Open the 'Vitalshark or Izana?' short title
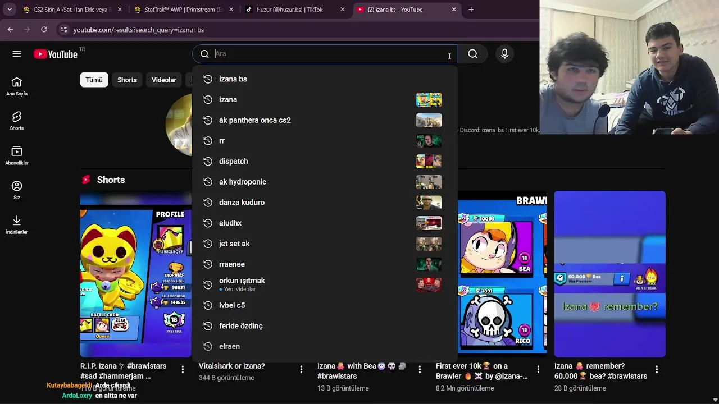The image size is (719, 404). 232,366
